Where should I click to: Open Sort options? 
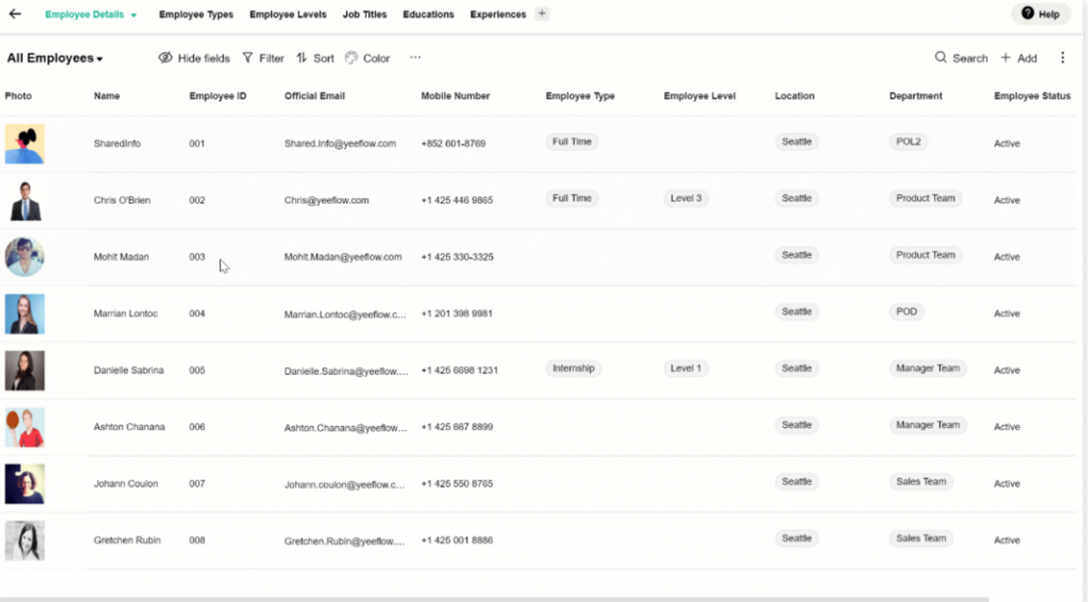315,58
